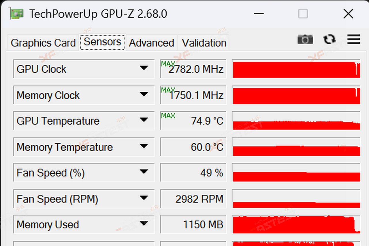Open the Memory Temperature dropdown arrow
This screenshot has width=369, height=246.
click(x=144, y=146)
